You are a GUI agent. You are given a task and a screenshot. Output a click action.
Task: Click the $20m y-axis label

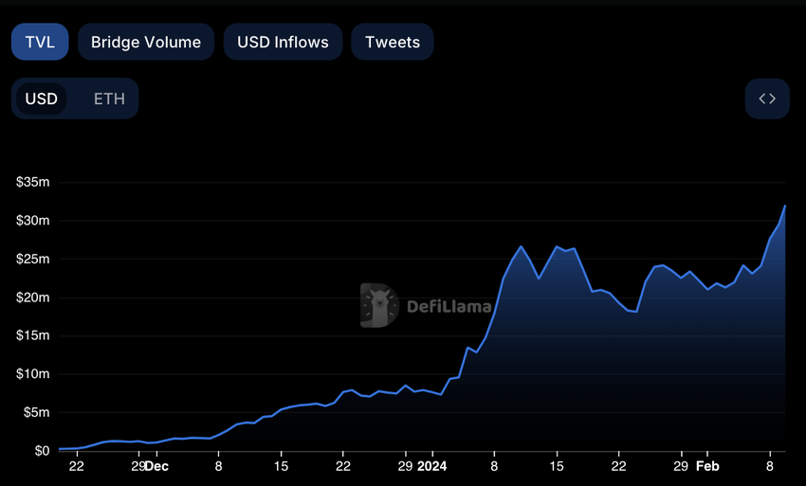pos(33,297)
